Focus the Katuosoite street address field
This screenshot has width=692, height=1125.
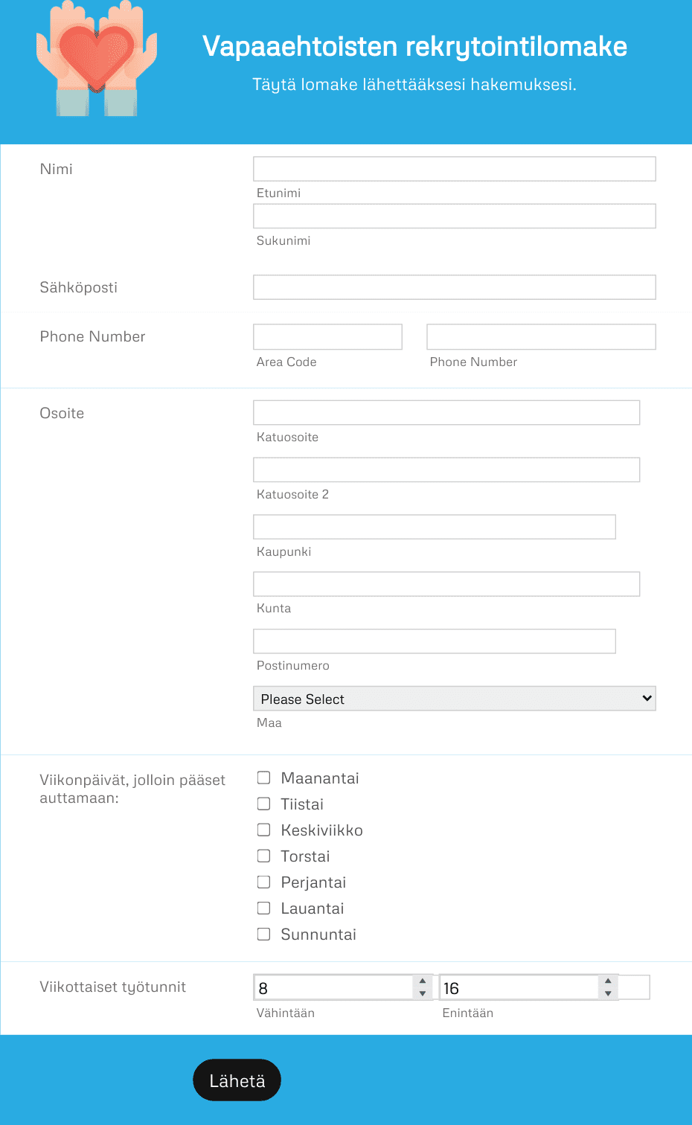point(446,413)
